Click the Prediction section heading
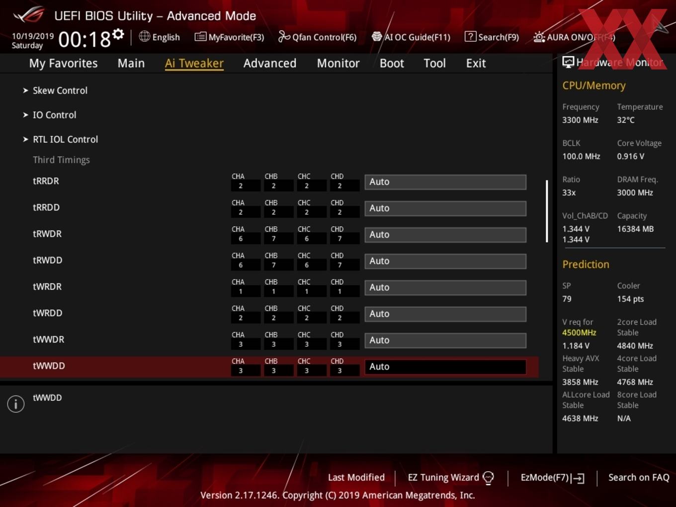The width and height of the screenshot is (676, 507). [586, 264]
